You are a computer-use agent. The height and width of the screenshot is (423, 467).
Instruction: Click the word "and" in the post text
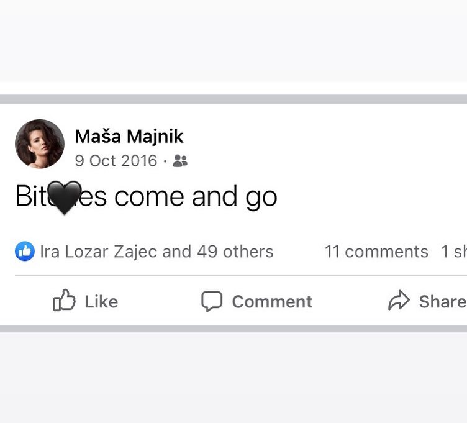click(x=215, y=198)
